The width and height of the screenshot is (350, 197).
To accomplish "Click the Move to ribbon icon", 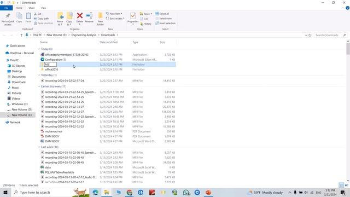I will click(60, 16).
